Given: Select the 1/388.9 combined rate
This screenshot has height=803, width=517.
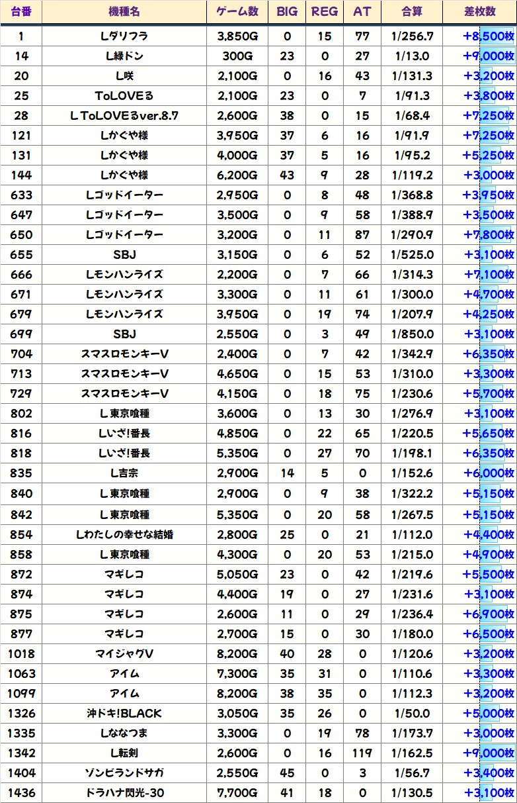Looking at the screenshot, I should pyautogui.click(x=413, y=215).
